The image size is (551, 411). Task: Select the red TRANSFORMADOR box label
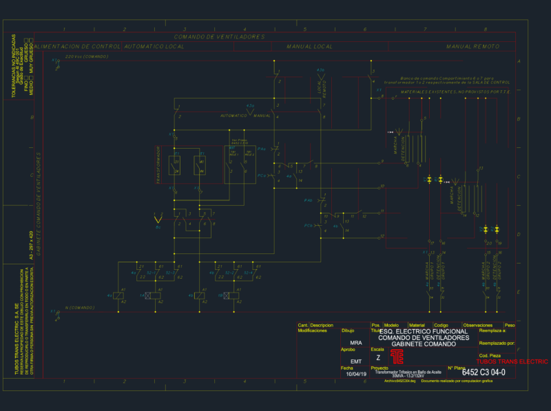(x=158, y=165)
